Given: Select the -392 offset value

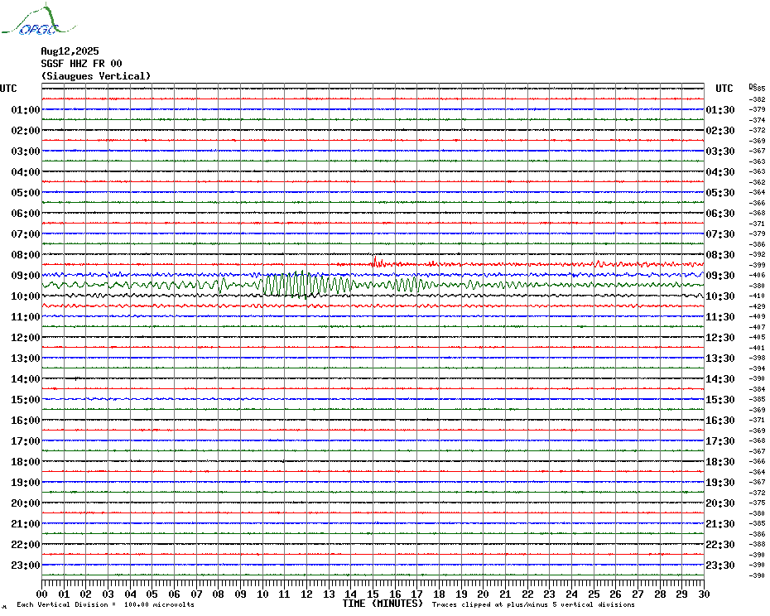Looking at the screenshot, I should click(x=757, y=255).
